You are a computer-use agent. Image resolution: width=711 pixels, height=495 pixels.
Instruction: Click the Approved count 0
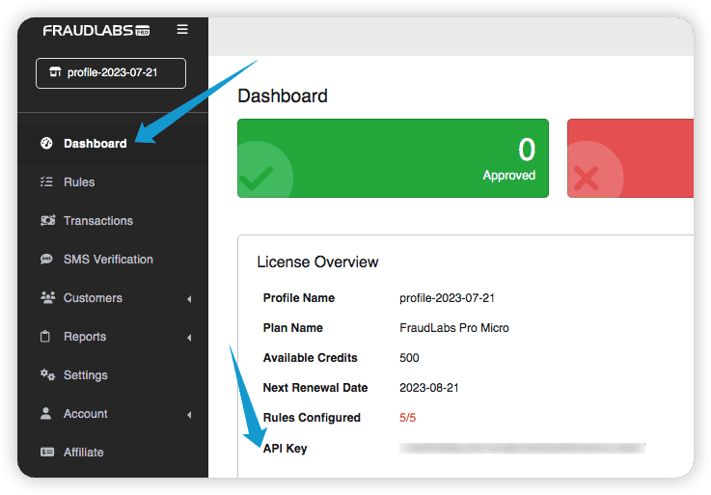click(527, 150)
